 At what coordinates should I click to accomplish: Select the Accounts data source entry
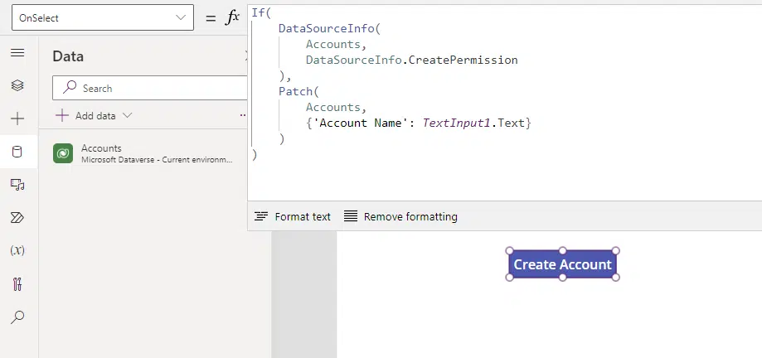pos(143,153)
